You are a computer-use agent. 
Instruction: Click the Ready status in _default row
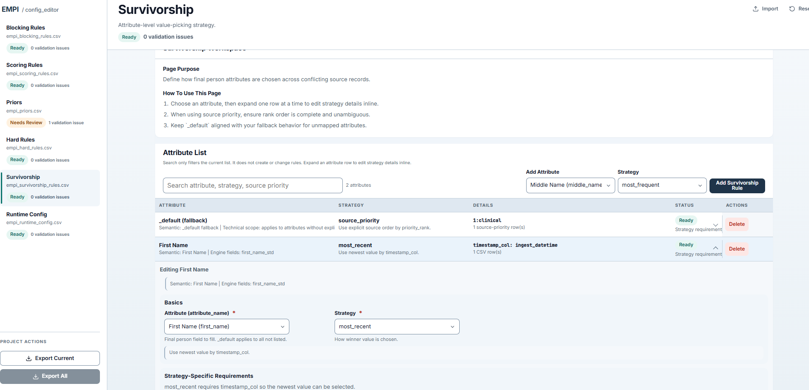point(686,220)
